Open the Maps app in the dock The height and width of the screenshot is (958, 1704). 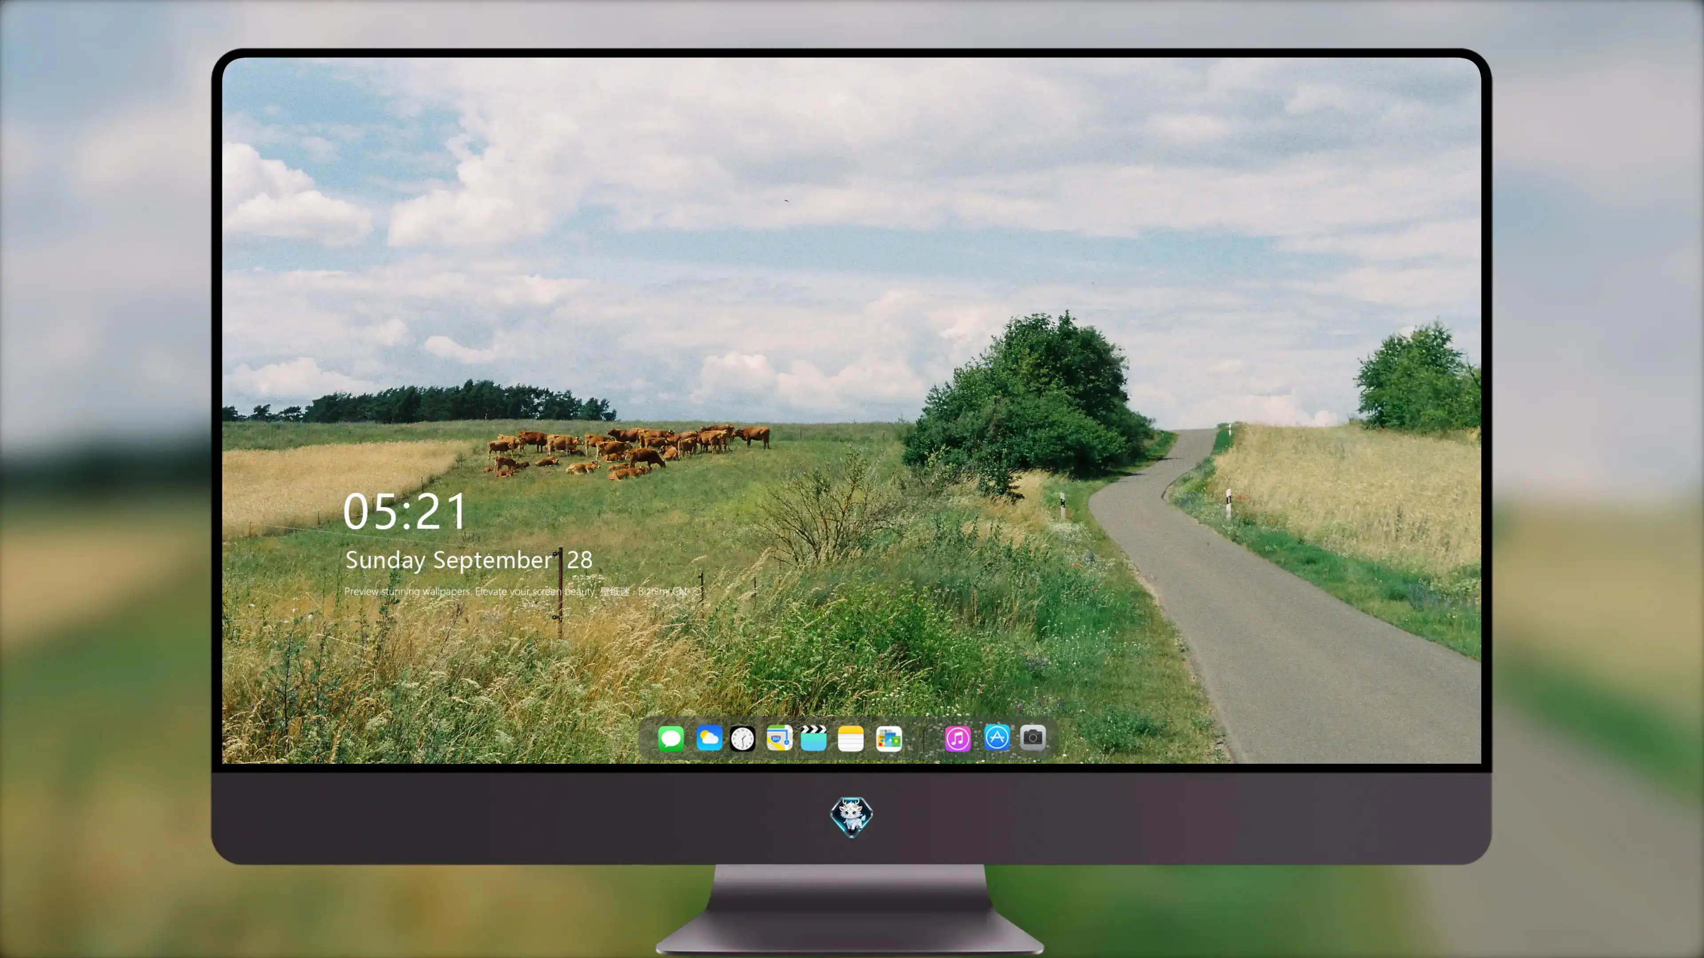[x=779, y=738]
